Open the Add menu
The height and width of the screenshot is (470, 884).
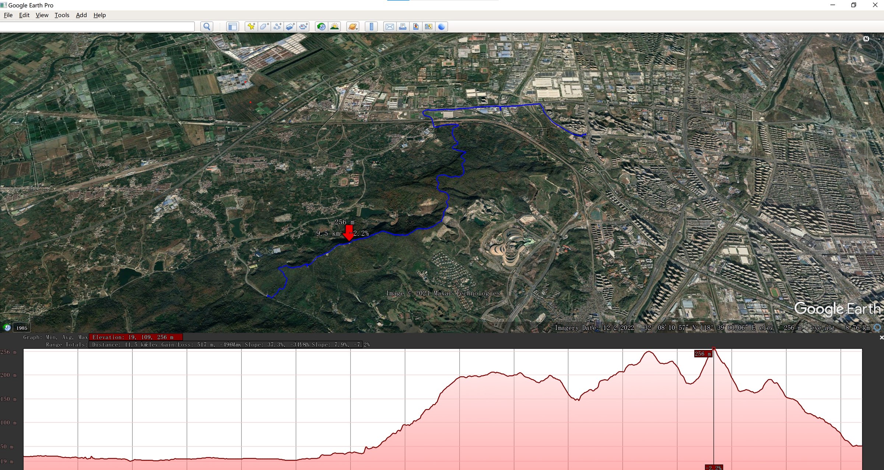click(x=81, y=15)
